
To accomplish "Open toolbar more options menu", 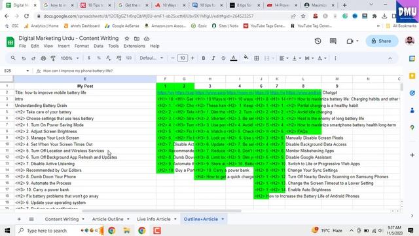I will 335,58.
